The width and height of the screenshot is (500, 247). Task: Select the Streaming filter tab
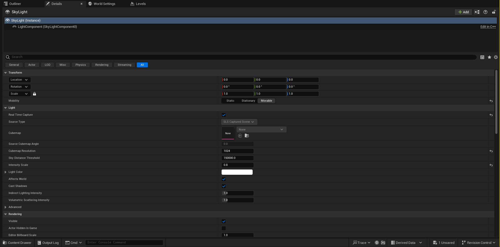pyautogui.click(x=124, y=65)
